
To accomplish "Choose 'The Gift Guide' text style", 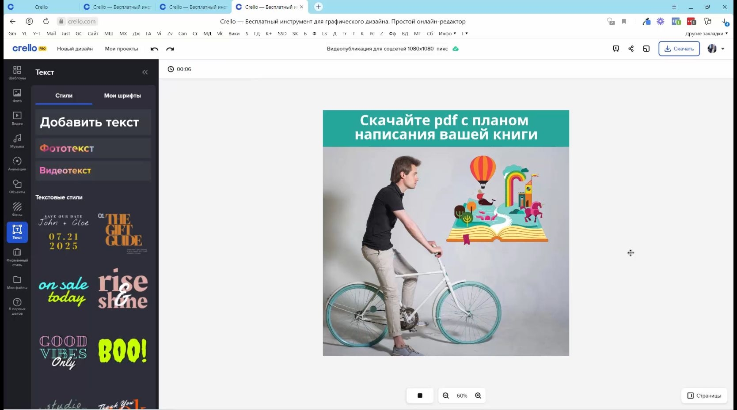I will 123,233.
